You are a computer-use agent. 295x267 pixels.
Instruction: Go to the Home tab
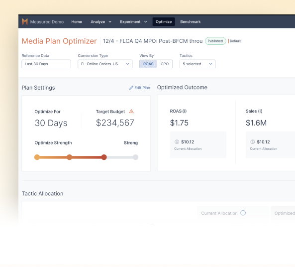[77, 22]
